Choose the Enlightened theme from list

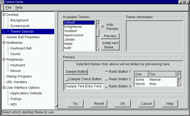coord(73,27)
